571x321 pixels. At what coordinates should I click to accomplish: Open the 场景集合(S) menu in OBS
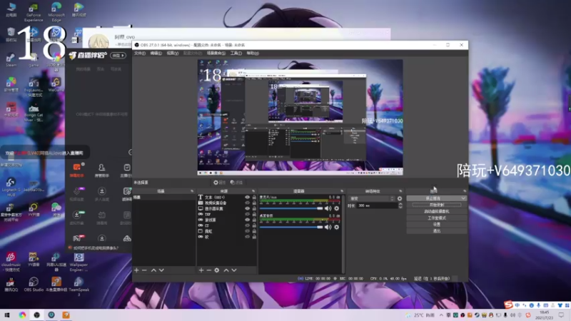216,53
